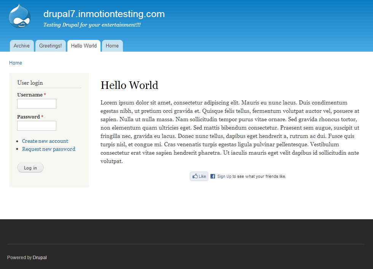
Task: Open the Archive tab
Action: 22,46
